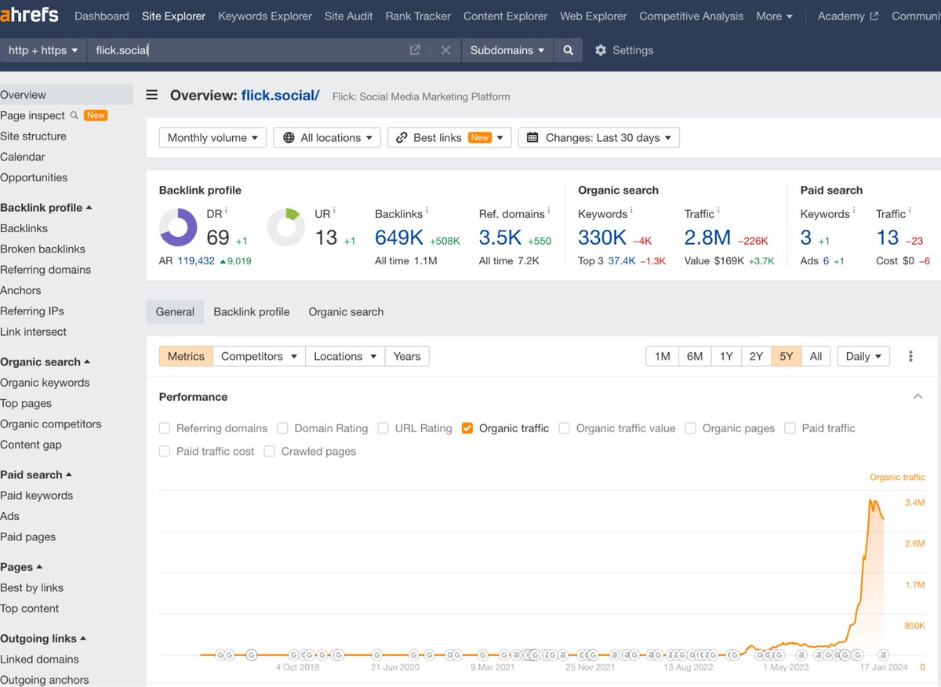
Task: Open All locations dropdown
Action: click(327, 137)
